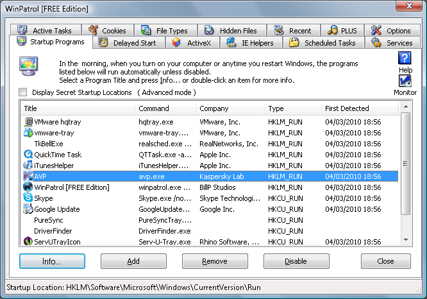
Task: Click the vmware-tray row icon
Action: click(28, 132)
